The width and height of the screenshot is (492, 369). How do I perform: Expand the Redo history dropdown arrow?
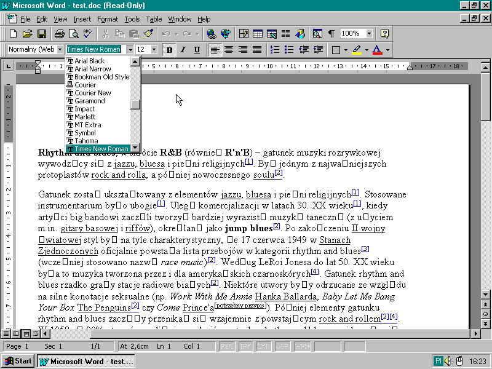click(197, 34)
